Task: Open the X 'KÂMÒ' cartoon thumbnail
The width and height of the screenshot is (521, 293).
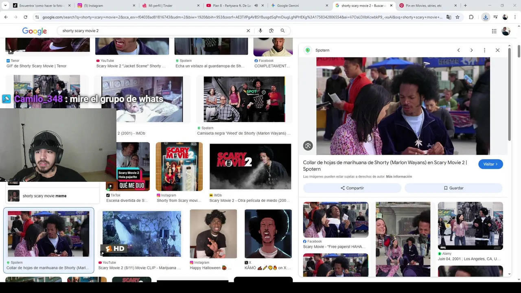Action: (268, 234)
